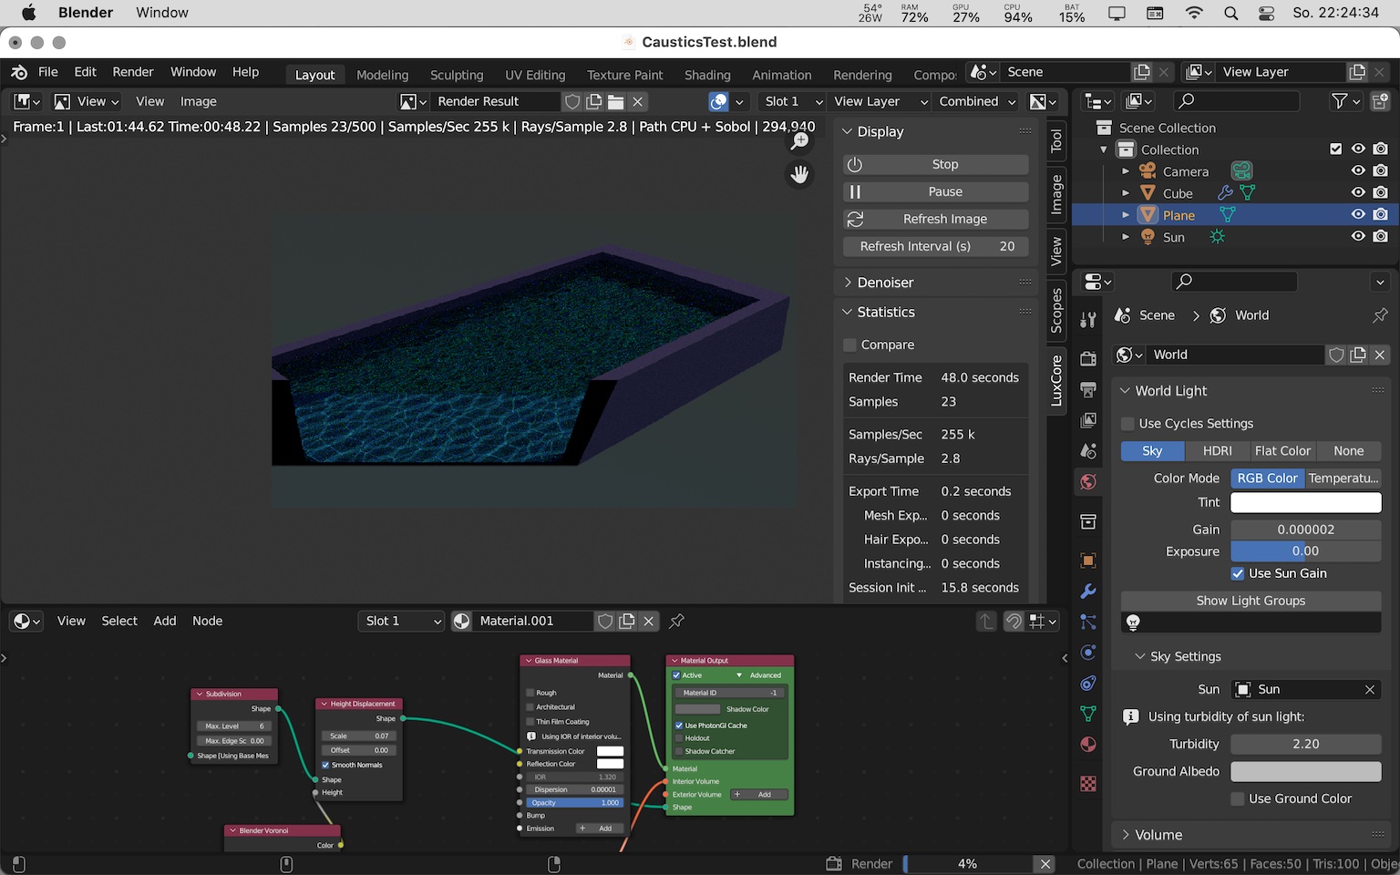Open the Object Constraints properties tab icon
The height and width of the screenshot is (875, 1400).
pyautogui.click(x=1088, y=684)
